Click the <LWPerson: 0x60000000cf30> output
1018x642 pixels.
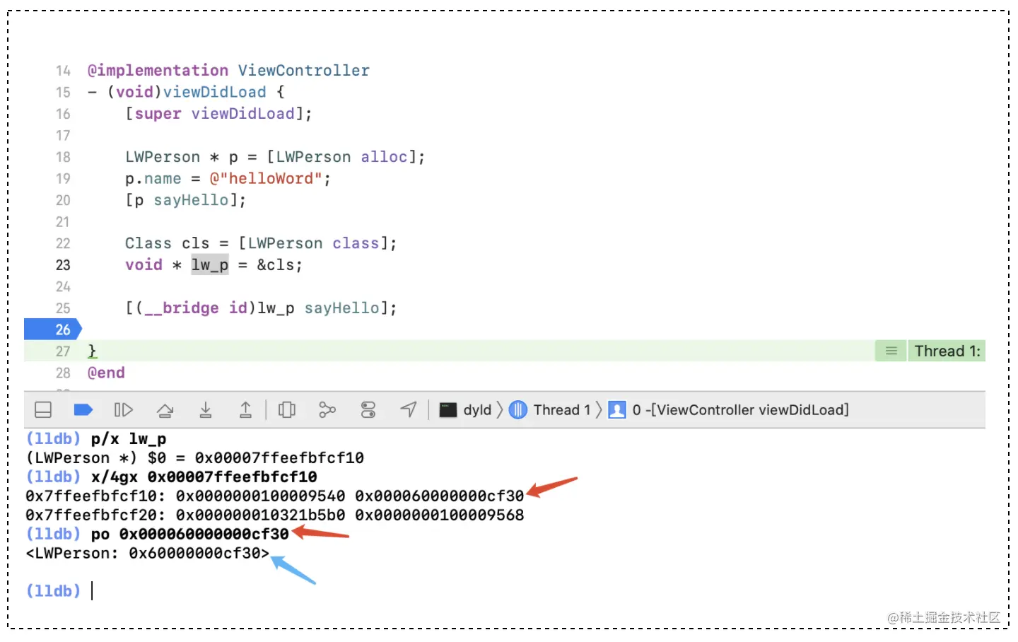click(x=148, y=554)
